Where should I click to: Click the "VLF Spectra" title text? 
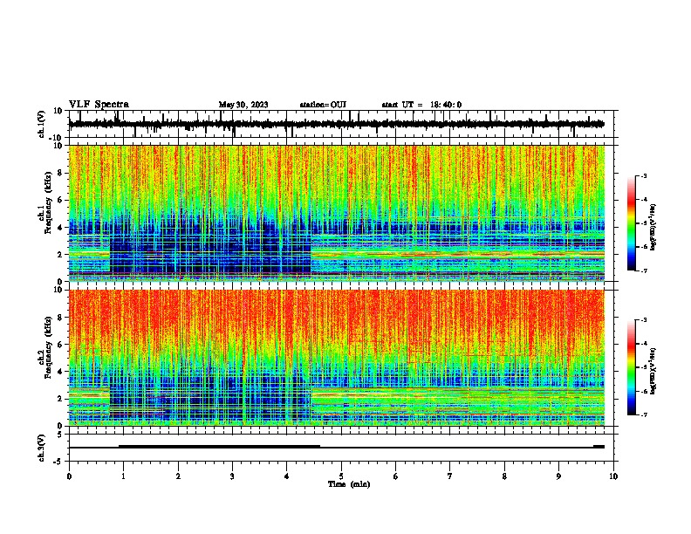click(99, 105)
